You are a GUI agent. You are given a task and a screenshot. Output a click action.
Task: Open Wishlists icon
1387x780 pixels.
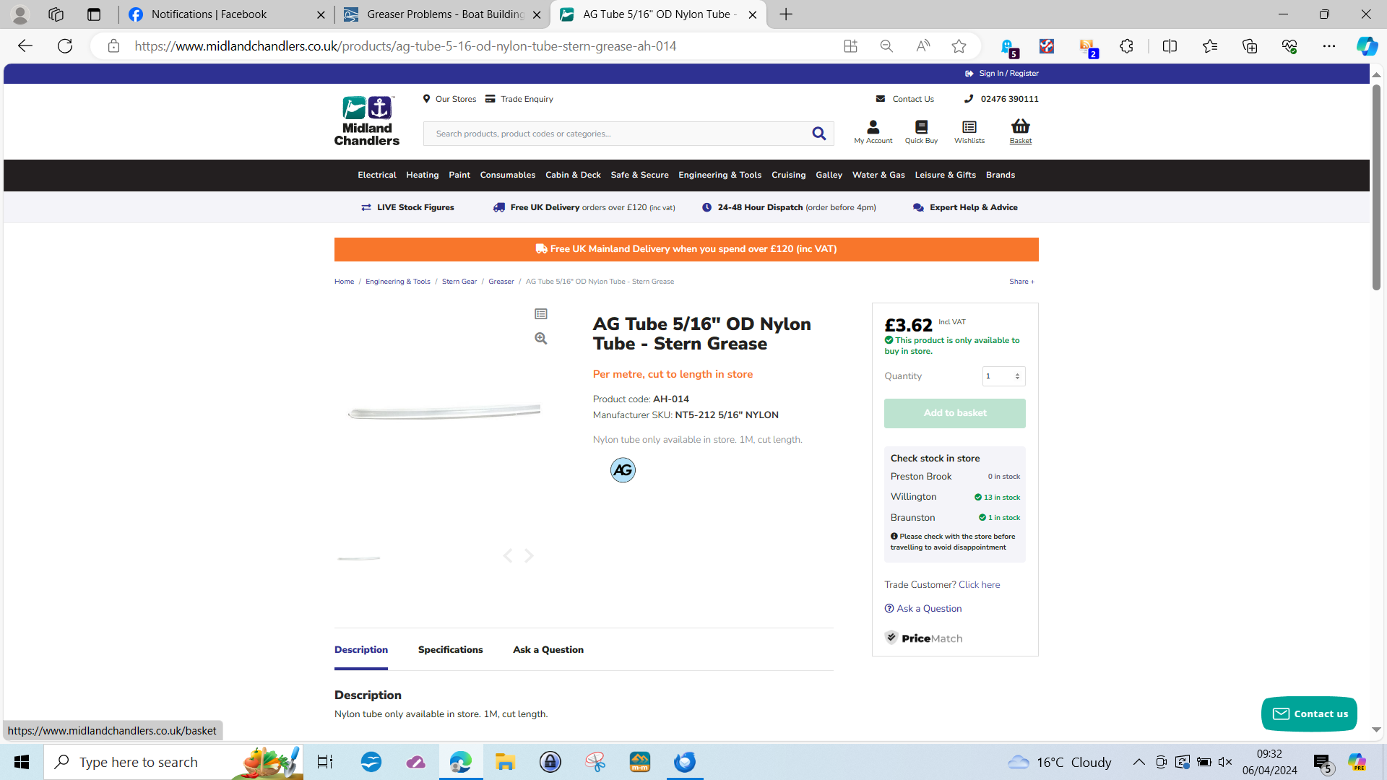click(x=969, y=132)
